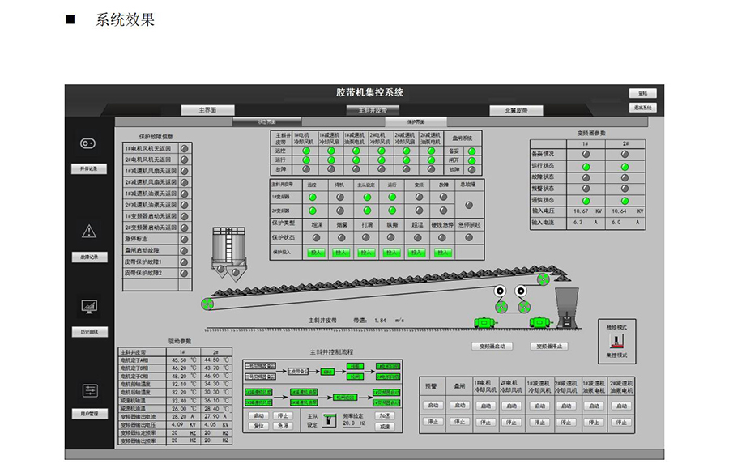Click indicator lamp for 皮带保护故障2 row

point(184,274)
